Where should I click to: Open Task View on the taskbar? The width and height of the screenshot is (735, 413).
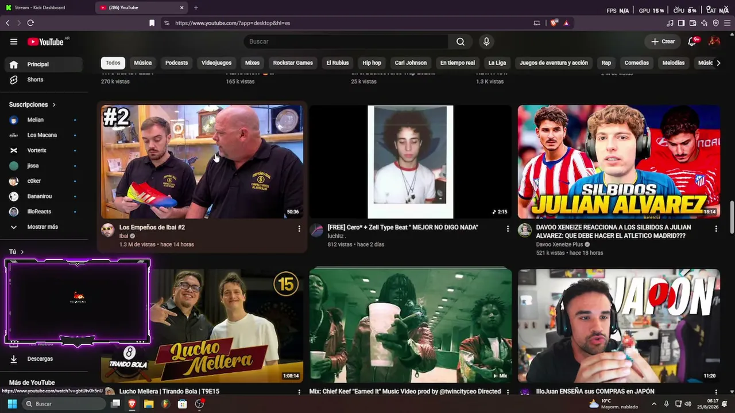point(115,404)
